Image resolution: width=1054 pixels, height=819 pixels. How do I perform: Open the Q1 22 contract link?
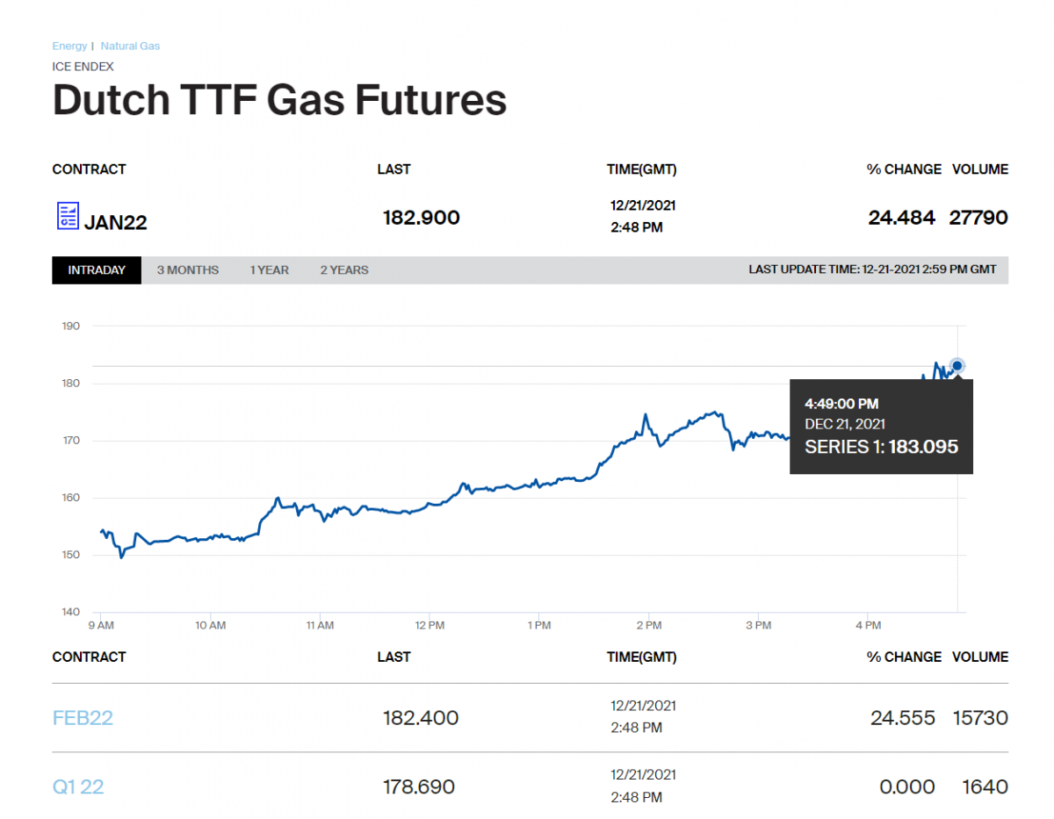click(x=78, y=787)
